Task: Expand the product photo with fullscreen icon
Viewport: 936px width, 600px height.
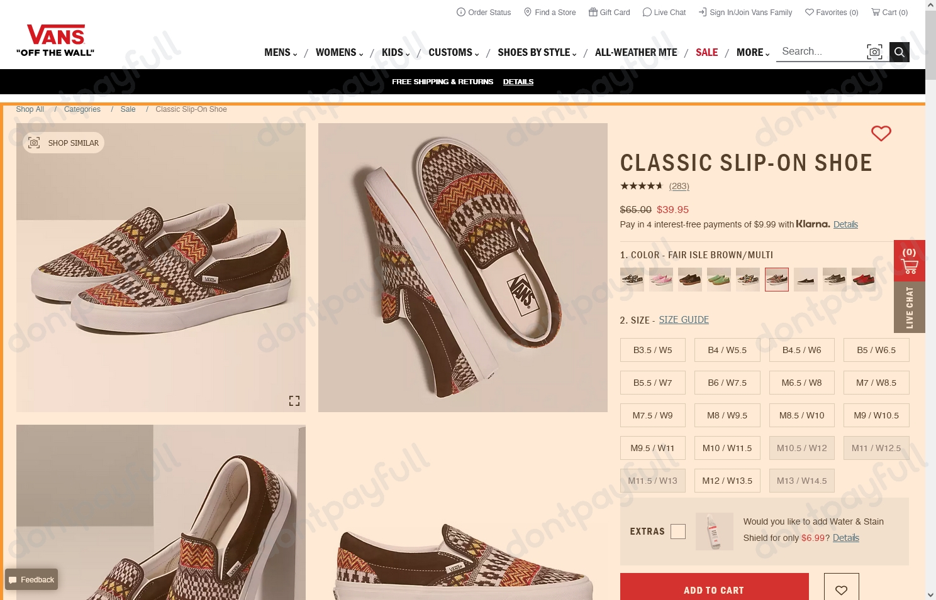Action: pos(294,401)
